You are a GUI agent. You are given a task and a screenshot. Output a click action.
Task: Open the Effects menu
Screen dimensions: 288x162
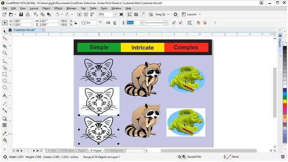click(x=58, y=8)
